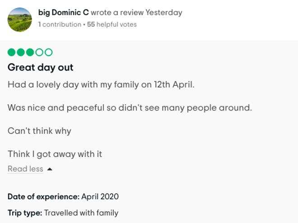The height and width of the screenshot is (223, 298).
Task: Click the 'Was nice and peaceful' line
Action: click(x=130, y=108)
